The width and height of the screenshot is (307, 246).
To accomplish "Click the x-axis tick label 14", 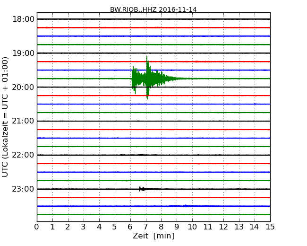I will pyautogui.click(x=254, y=227).
